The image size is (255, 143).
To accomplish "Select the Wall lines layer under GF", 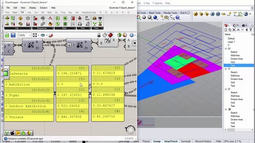I will coord(235,55).
